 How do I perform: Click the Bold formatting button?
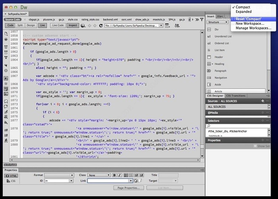114,175
